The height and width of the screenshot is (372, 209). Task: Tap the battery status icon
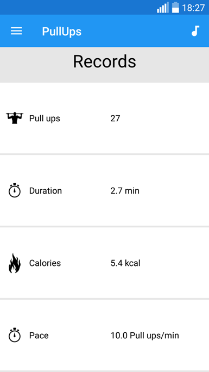pyautogui.click(x=175, y=8)
